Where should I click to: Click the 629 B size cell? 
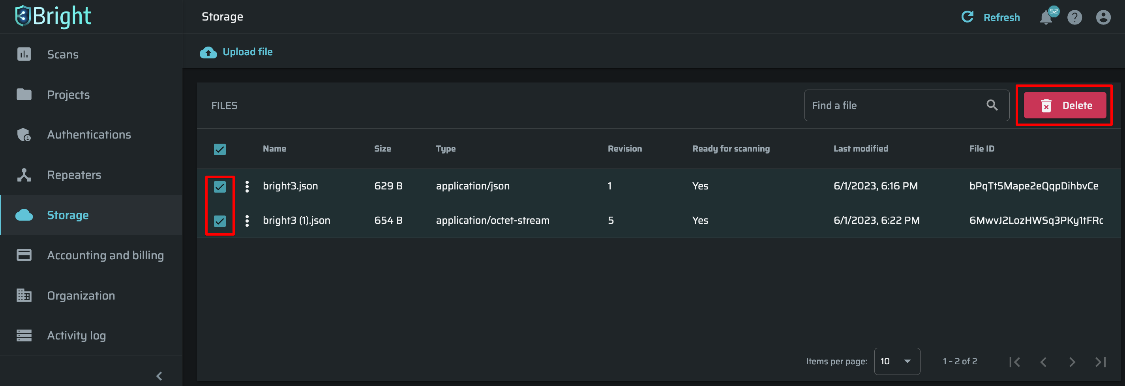[x=388, y=186]
